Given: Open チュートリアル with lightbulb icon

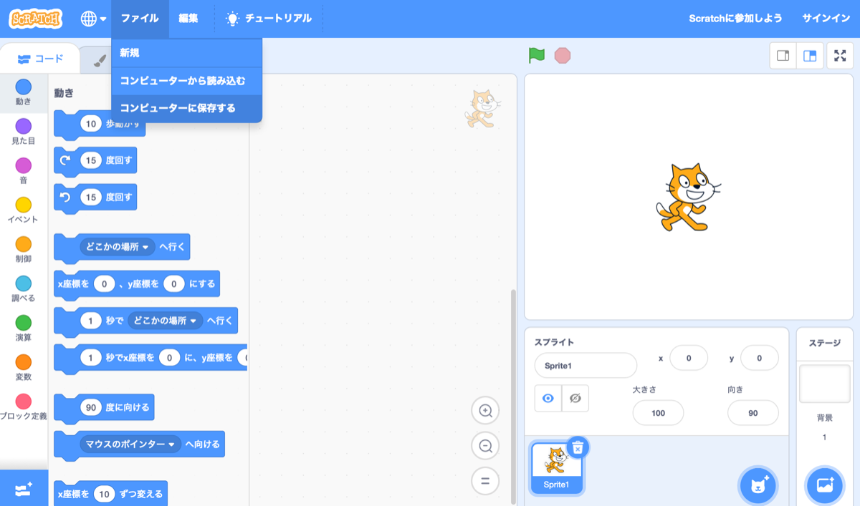Looking at the screenshot, I should (x=269, y=19).
